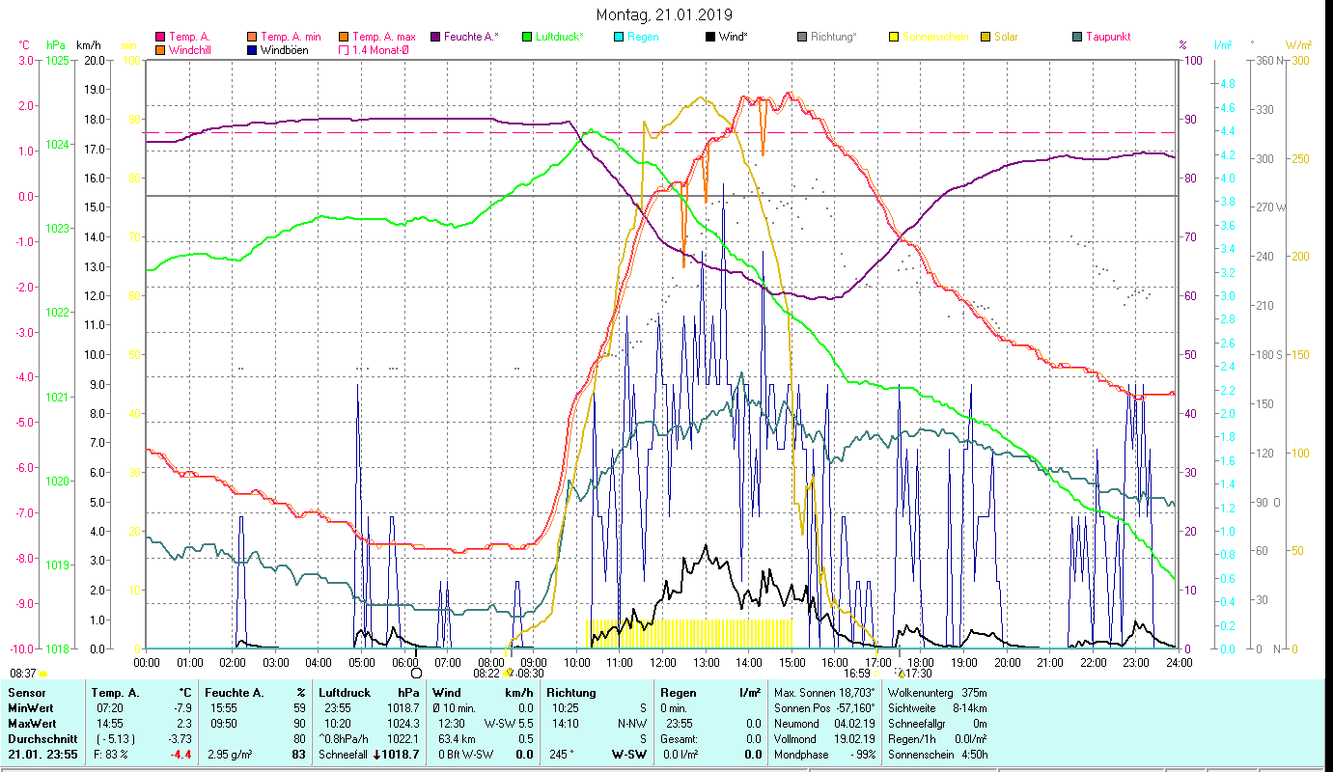Viewport: 1333px width, 772px height.
Task: Click the 'Neumond' date row
Action: (x=825, y=724)
